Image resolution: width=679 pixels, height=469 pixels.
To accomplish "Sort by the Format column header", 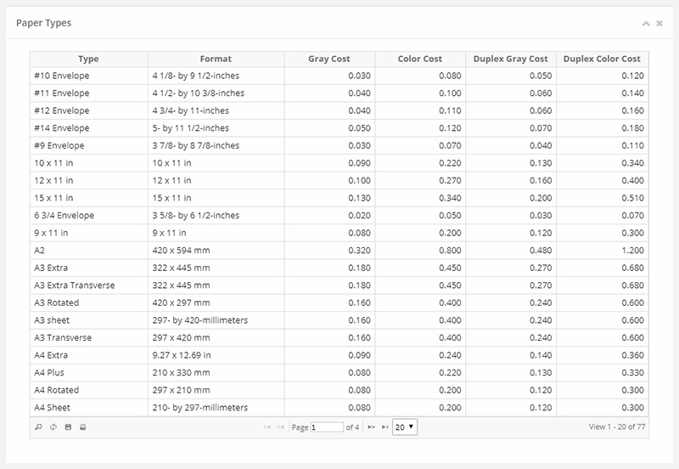I will (216, 59).
